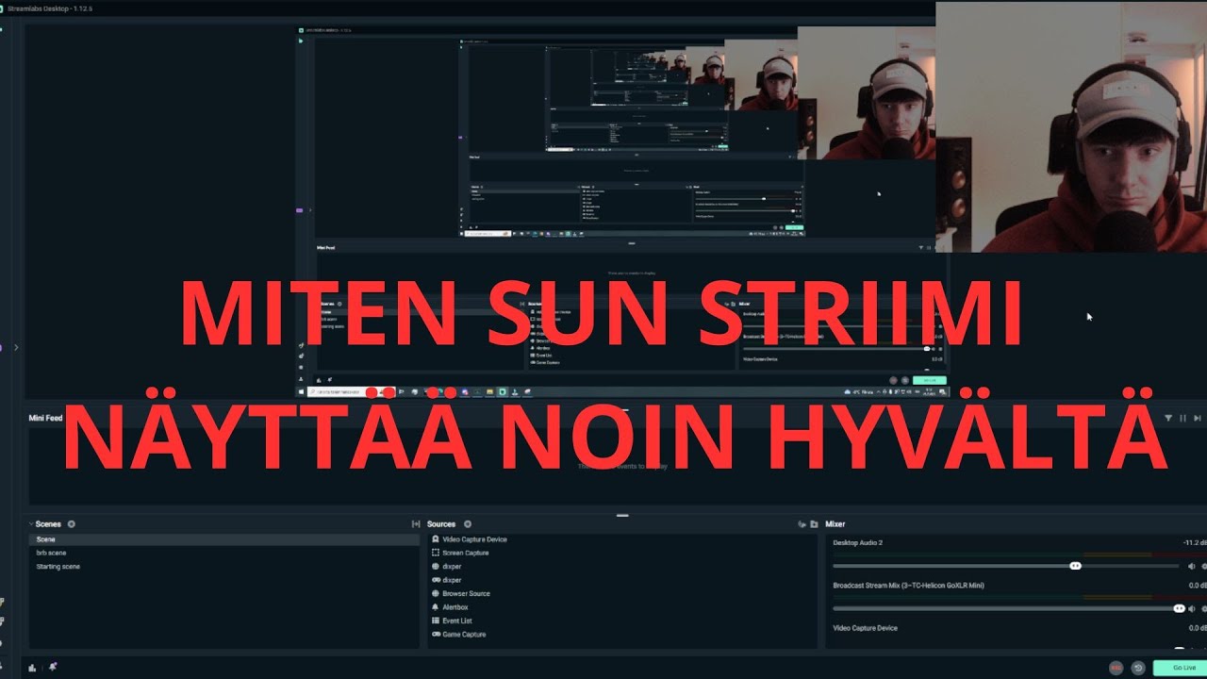Pause the Mini Feed events

(x=1182, y=418)
